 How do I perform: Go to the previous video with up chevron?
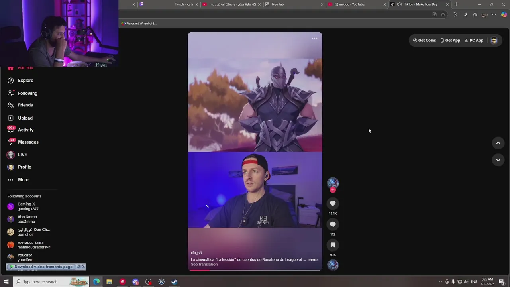pyautogui.click(x=498, y=143)
